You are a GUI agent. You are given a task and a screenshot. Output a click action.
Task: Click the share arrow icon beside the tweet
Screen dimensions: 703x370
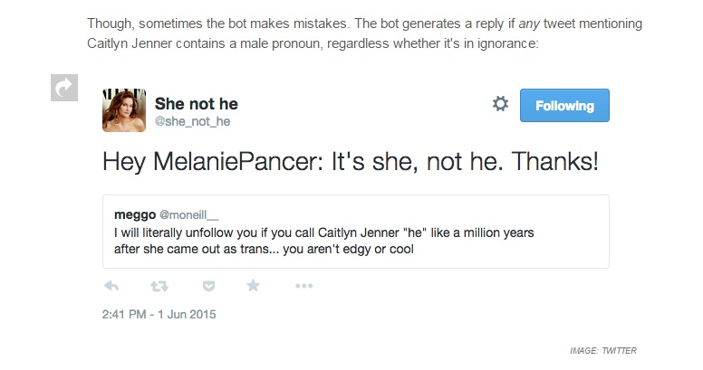pyautogui.click(x=64, y=86)
